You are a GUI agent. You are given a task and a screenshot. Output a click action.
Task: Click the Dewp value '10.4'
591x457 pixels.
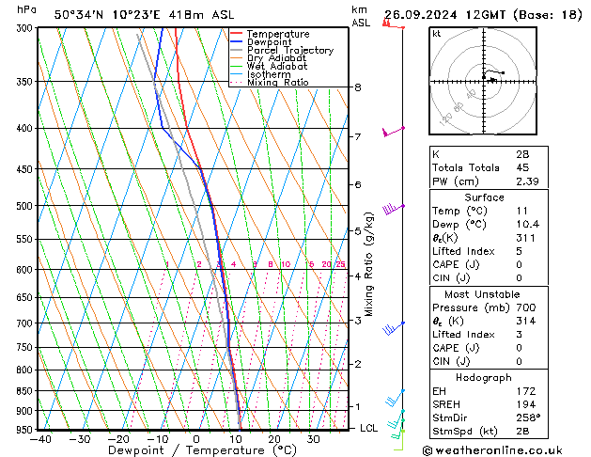click(x=528, y=225)
